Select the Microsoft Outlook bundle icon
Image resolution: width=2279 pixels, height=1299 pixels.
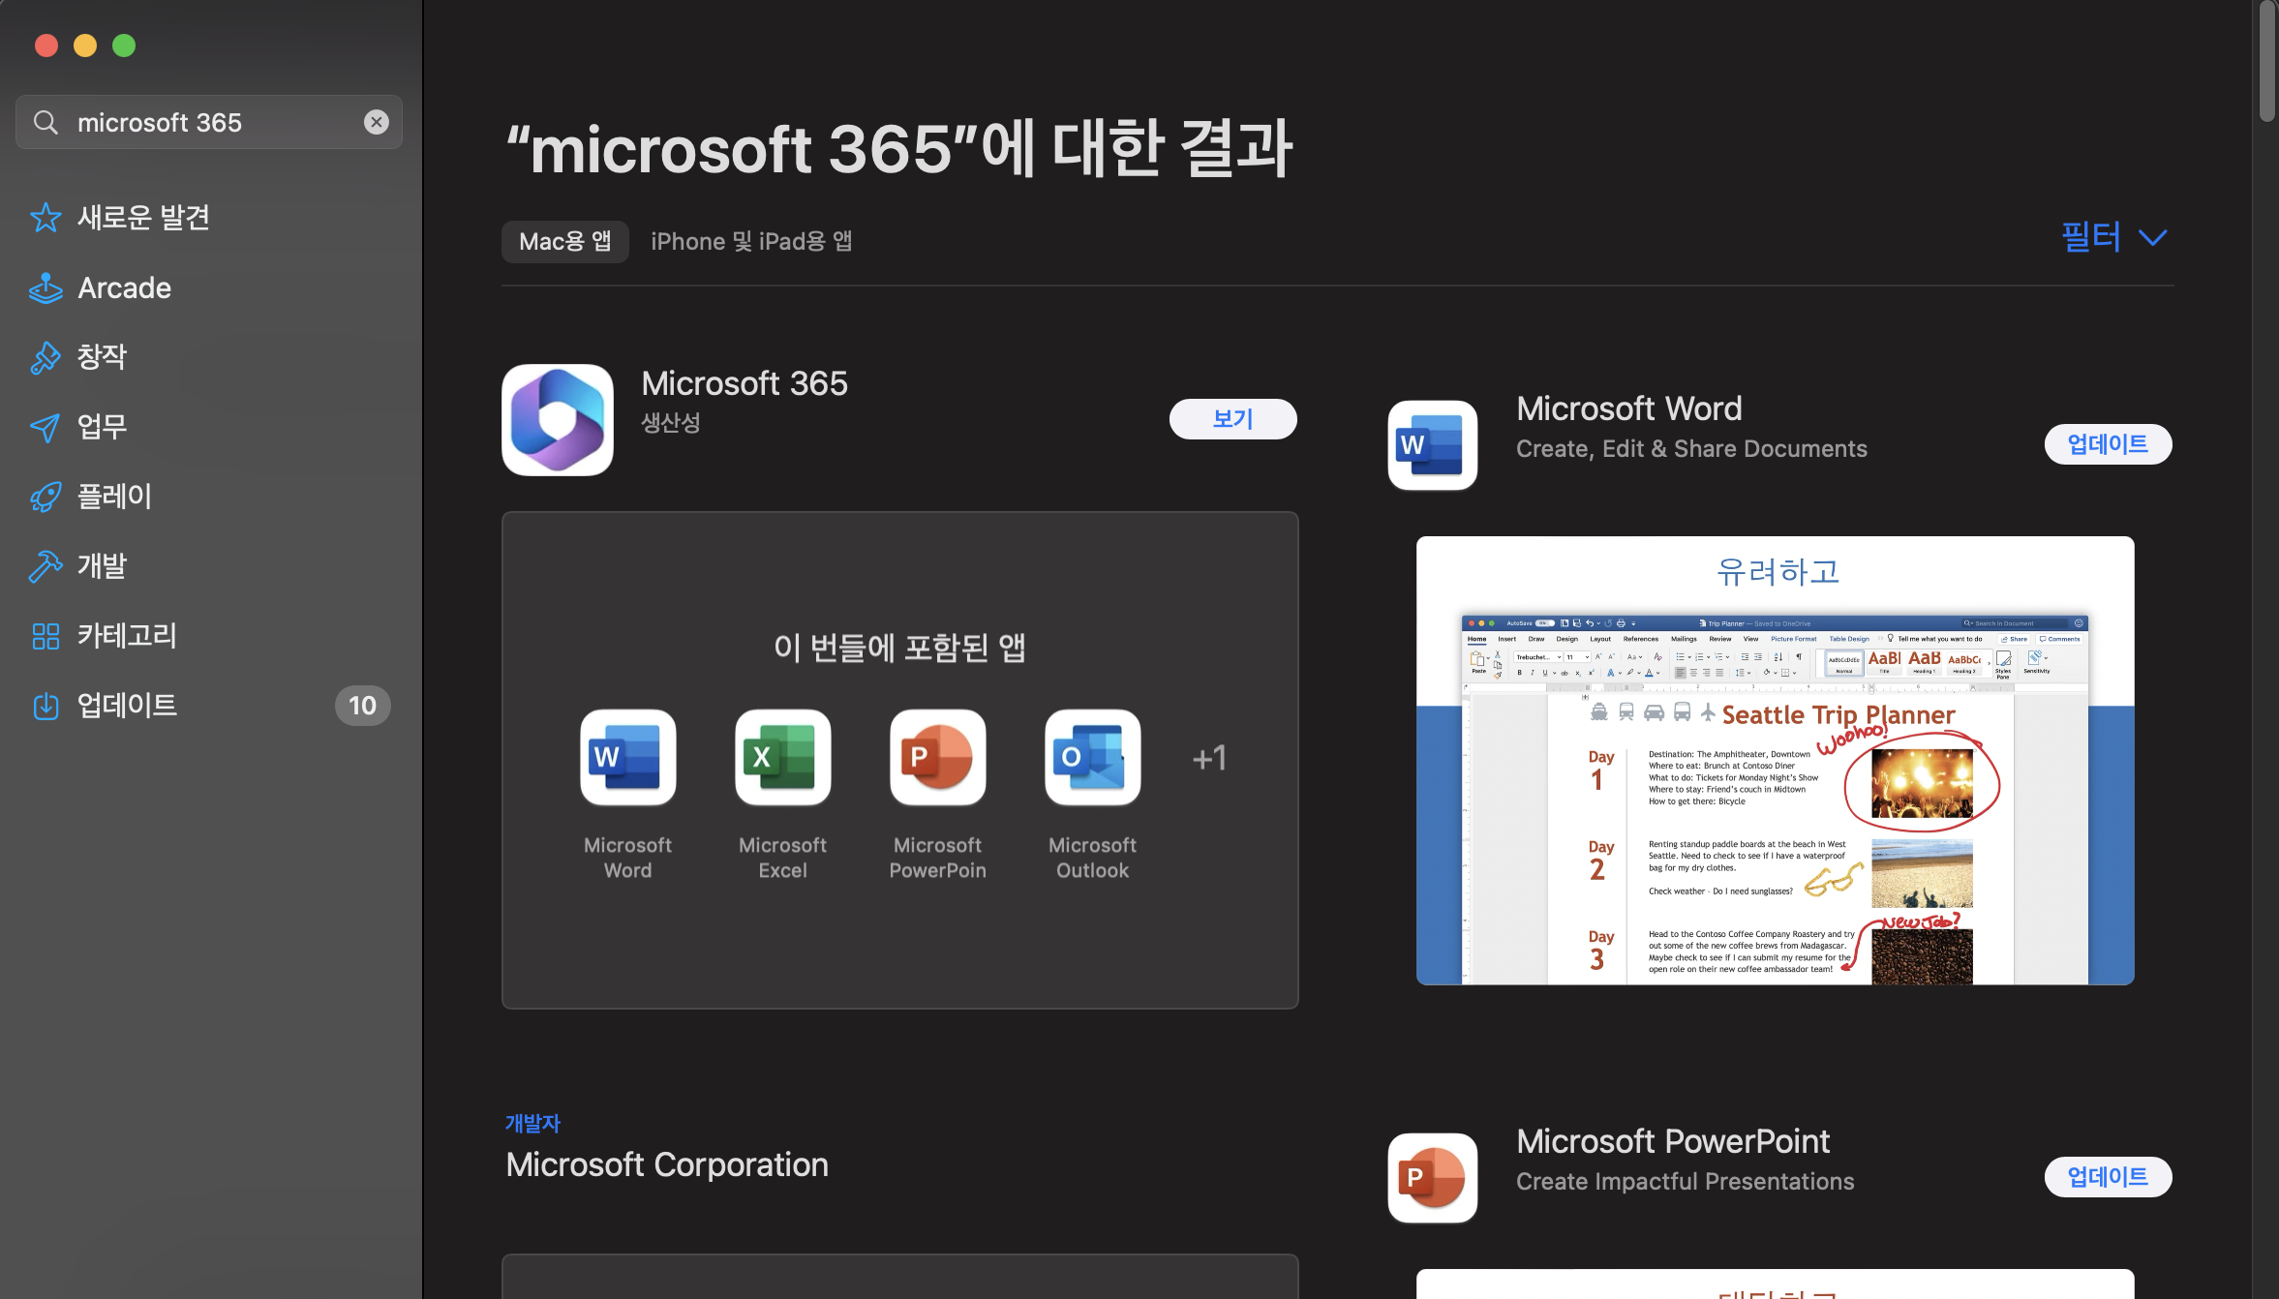1092,758
